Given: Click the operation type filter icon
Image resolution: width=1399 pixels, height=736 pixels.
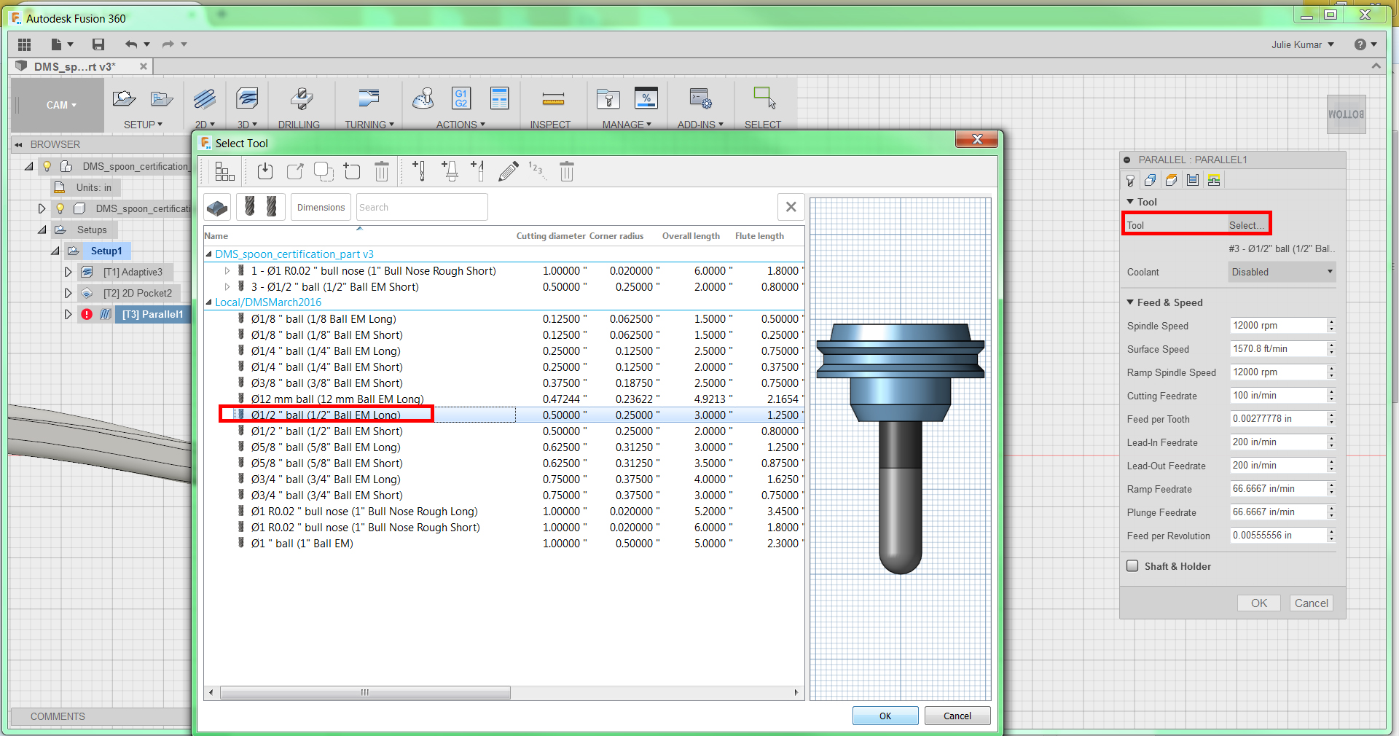Looking at the screenshot, I should (217, 208).
